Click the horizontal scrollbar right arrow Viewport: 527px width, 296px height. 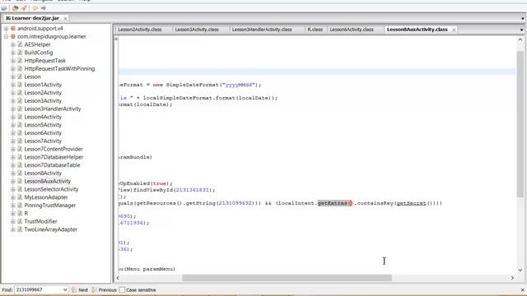(x=512, y=278)
